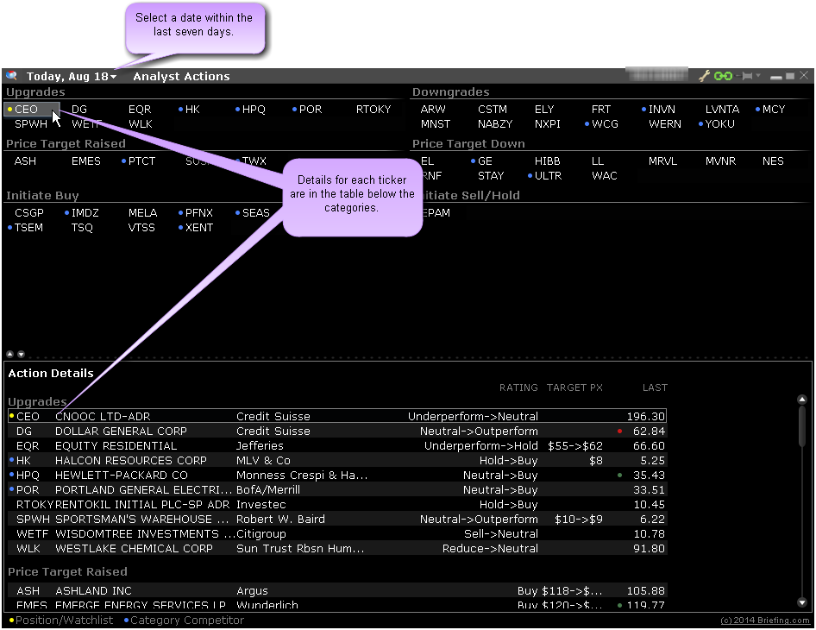
Task: Click the ASHLAND INC details row
Action: point(337,590)
